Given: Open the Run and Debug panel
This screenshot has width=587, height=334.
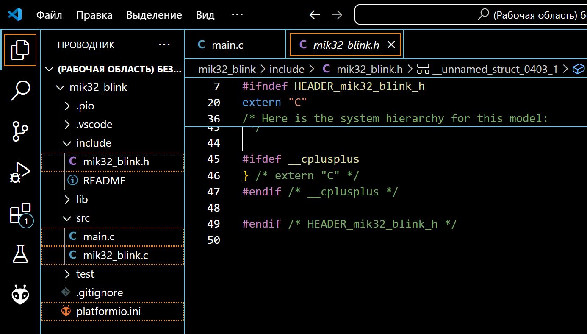Looking at the screenshot, I should (19, 172).
